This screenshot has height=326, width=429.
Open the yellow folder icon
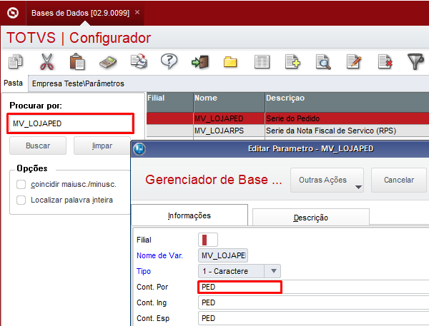point(230,62)
